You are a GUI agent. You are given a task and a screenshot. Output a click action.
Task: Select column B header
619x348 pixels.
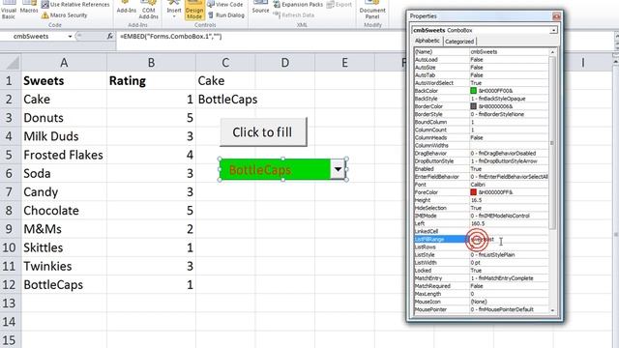click(x=151, y=62)
